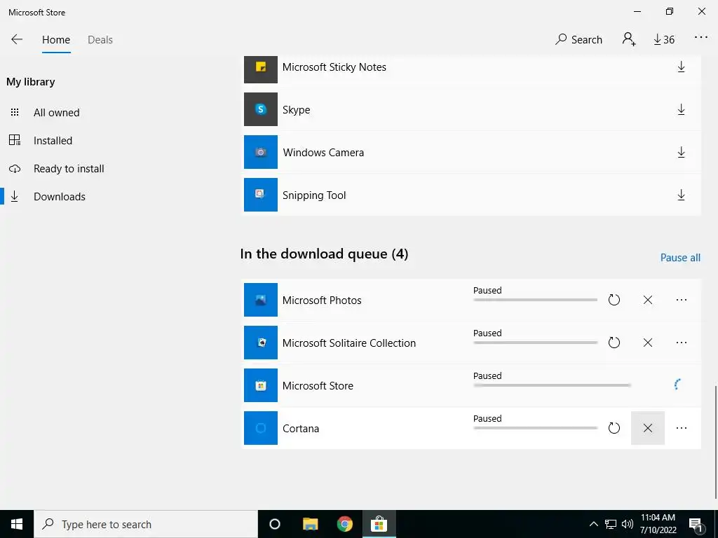Image resolution: width=718 pixels, height=538 pixels.
Task: Click Microsoft Photos progress bar
Action: [535, 300]
